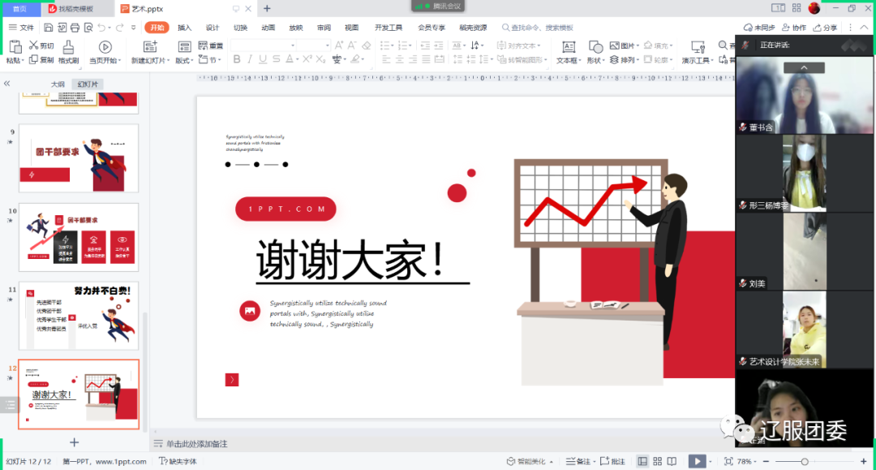Start slideshow with status bar play button
The width and height of the screenshot is (876, 470).
697,461
